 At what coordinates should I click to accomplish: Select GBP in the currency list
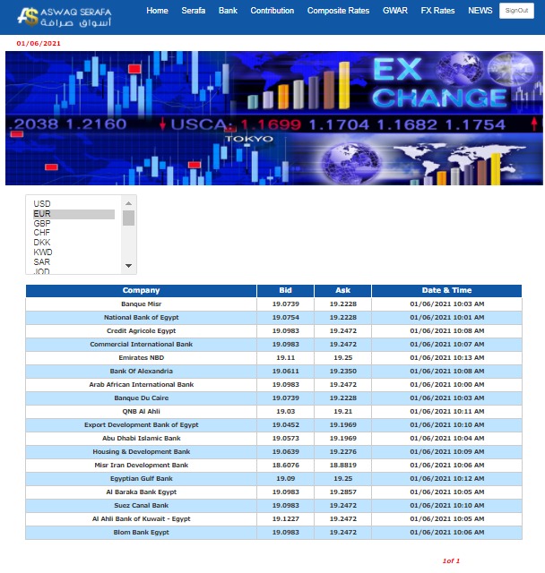click(74, 223)
